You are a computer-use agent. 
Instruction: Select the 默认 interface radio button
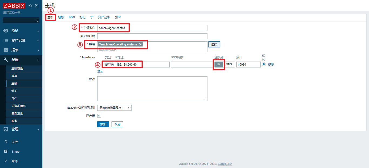point(264,64)
